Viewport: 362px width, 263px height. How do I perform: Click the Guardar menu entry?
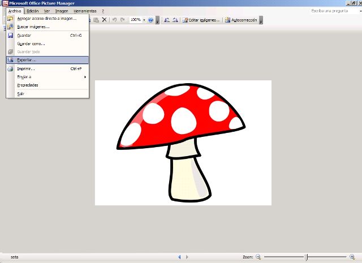(x=24, y=35)
